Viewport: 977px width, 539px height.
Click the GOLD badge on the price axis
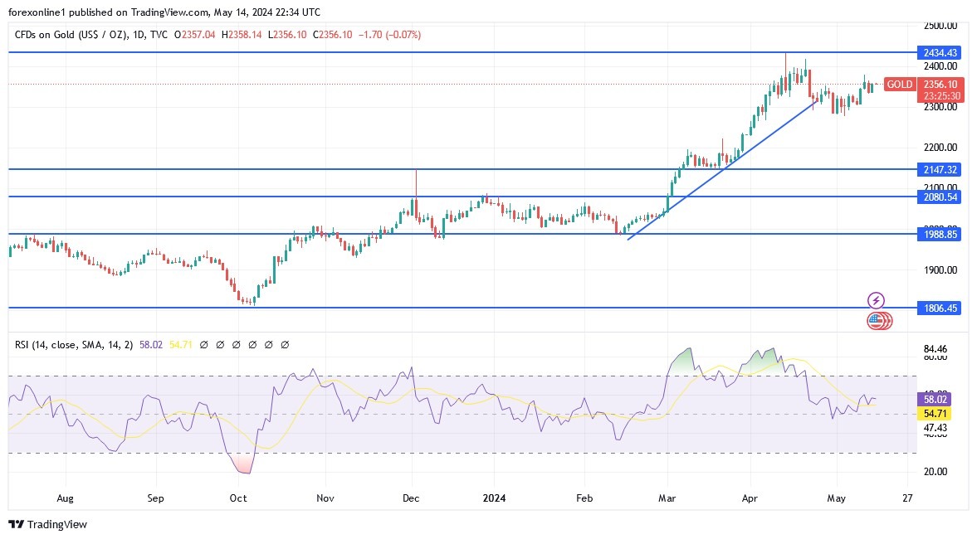click(899, 85)
